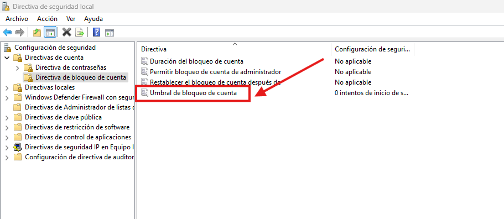Viewport: 504px width, 219px height.
Task: Open the Ver menu
Action: 71,19
